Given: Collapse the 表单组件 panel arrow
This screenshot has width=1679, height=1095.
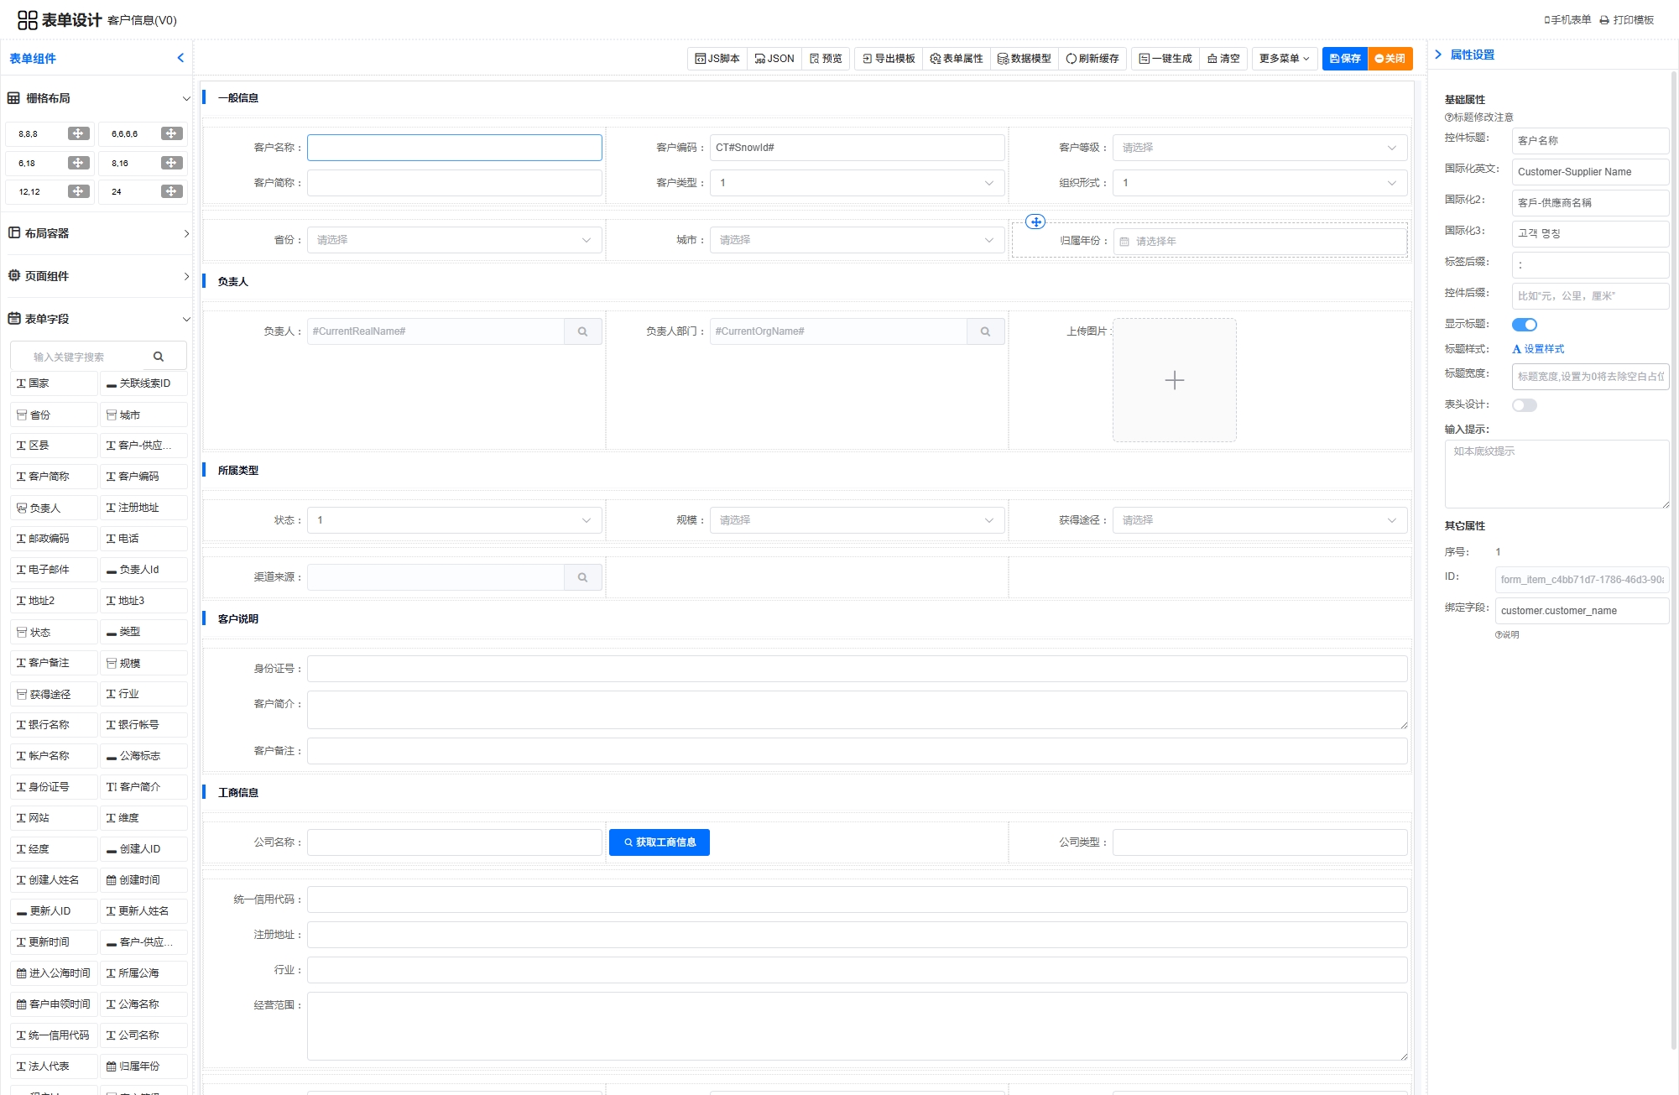Looking at the screenshot, I should pyautogui.click(x=180, y=58).
